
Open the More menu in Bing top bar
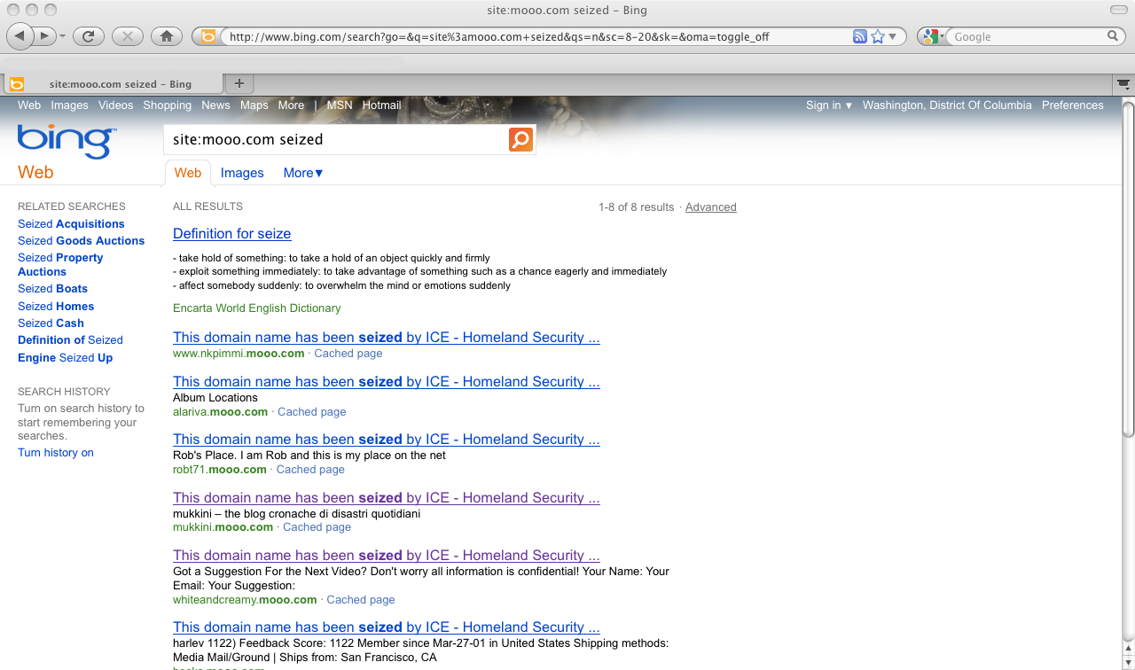(x=291, y=105)
